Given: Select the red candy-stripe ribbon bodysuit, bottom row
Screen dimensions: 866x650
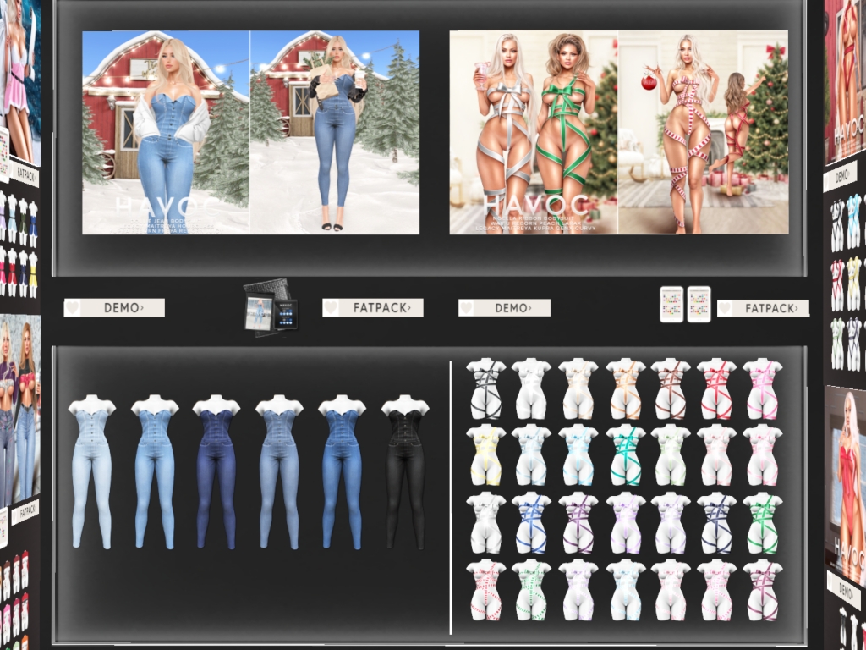Looking at the screenshot, I should (x=485, y=589).
